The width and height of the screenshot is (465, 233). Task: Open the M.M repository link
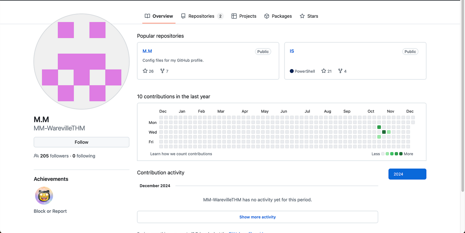(x=147, y=51)
